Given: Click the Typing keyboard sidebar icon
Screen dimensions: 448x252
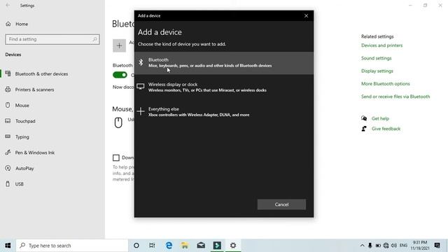Looking at the screenshot, I should (x=8, y=136).
